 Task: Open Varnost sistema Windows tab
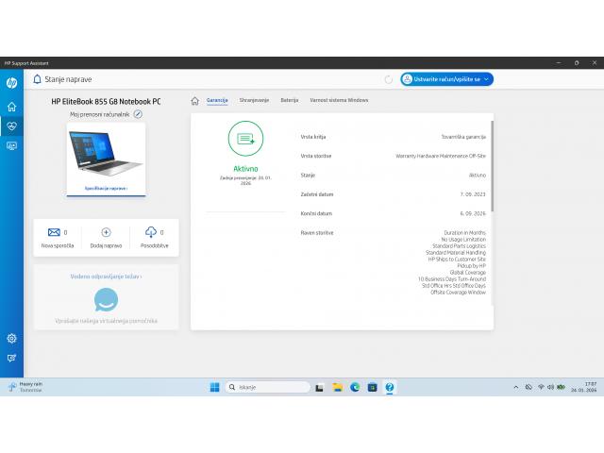pyautogui.click(x=339, y=100)
